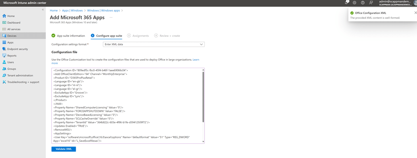Select the Dashboard menu label
This screenshot has width=417, height=158.
pyautogui.click(x=14, y=23)
